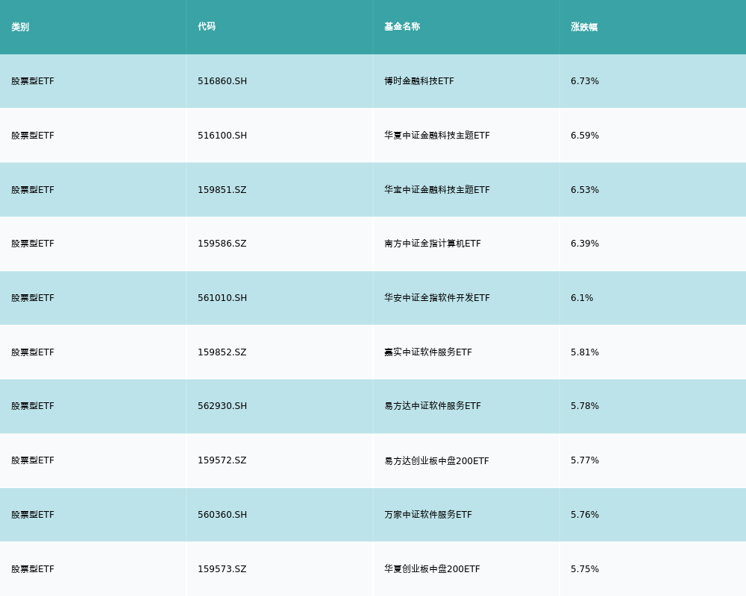Click 南方中证全指计算机ETF fund name

click(432, 244)
